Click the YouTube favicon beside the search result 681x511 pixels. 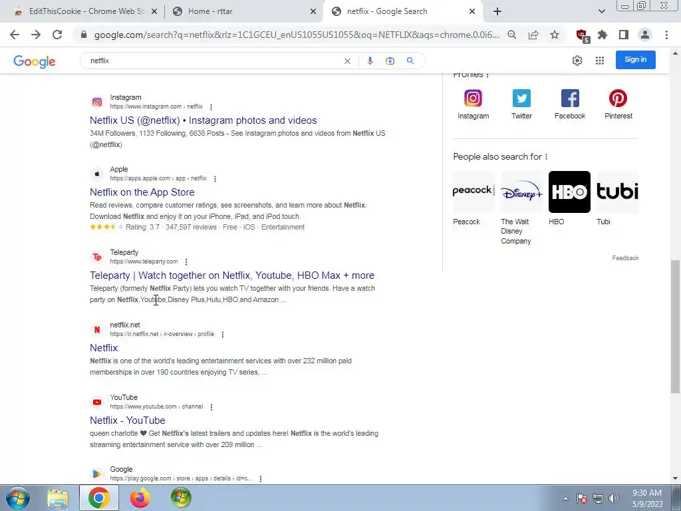point(97,403)
